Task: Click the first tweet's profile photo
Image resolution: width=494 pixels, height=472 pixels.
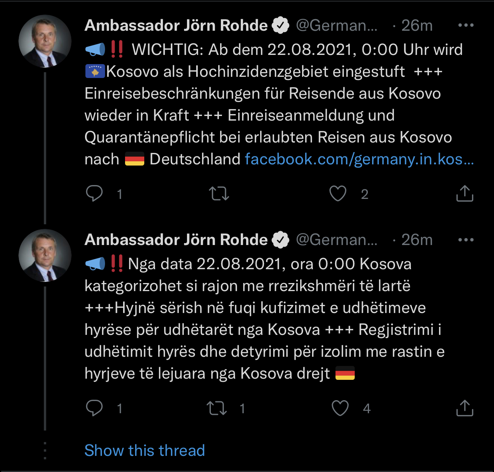Action: [x=45, y=41]
